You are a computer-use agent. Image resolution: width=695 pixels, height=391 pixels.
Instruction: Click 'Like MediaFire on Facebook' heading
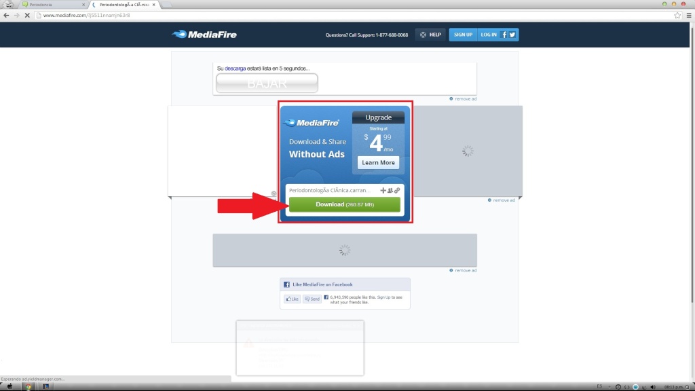[x=322, y=284]
